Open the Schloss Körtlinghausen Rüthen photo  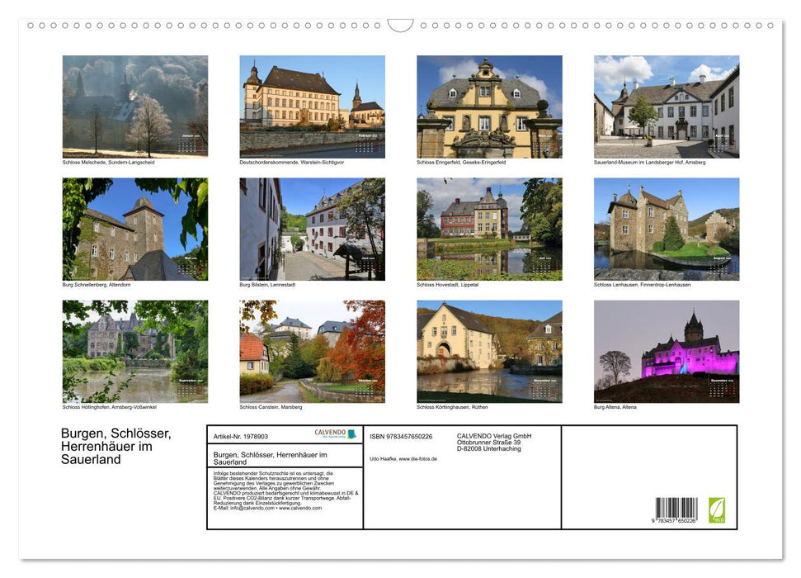click(x=489, y=351)
